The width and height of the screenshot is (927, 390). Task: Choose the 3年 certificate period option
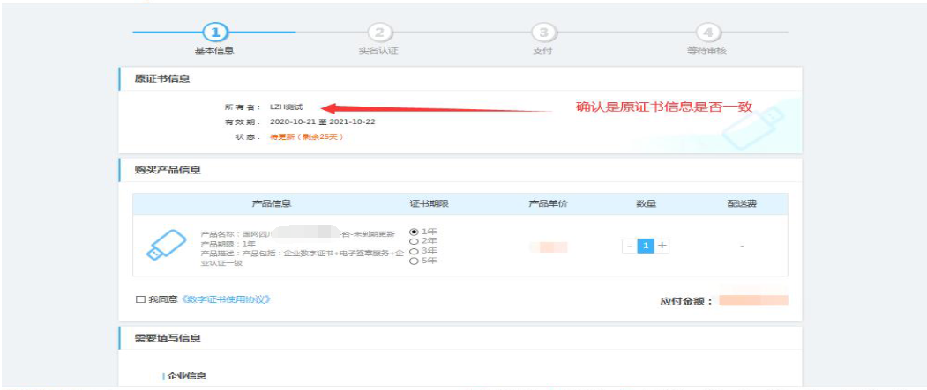click(x=415, y=250)
